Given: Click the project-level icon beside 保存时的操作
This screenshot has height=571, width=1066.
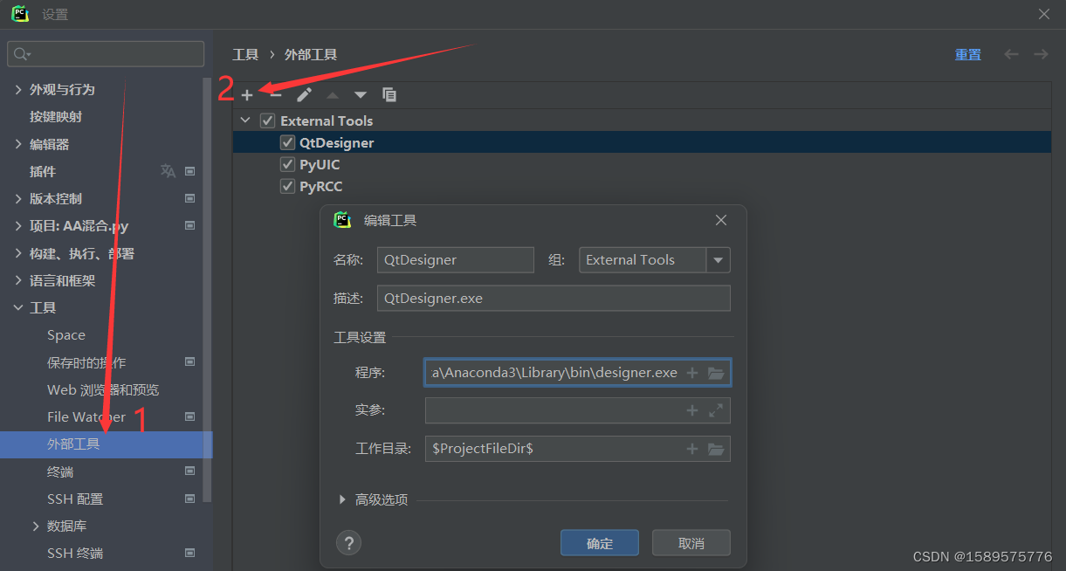Looking at the screenshot, I should [190, 362].
